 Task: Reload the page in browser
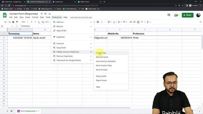tap(9, 6)
